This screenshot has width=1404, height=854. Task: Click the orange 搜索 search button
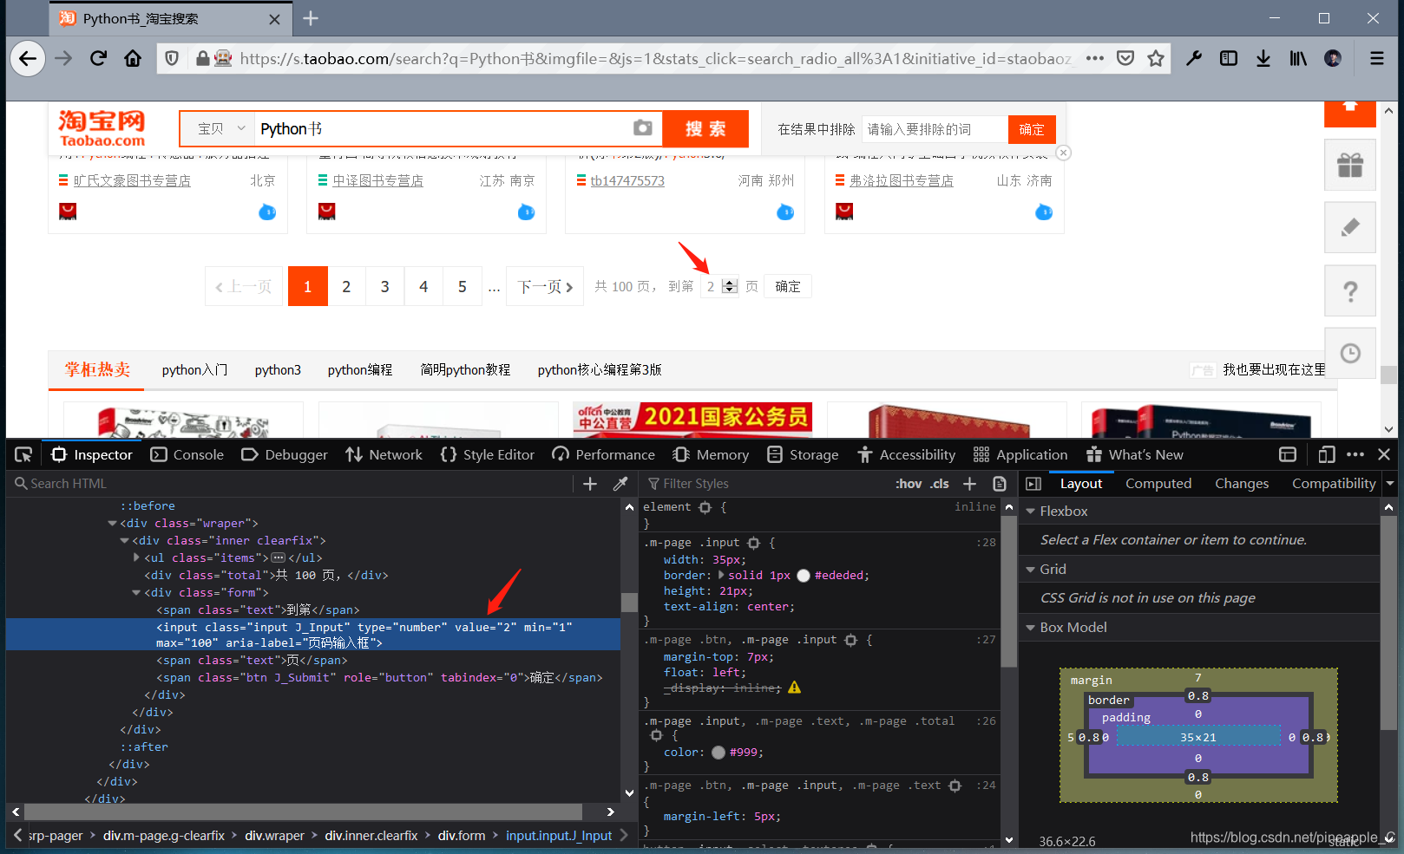pos(705,128)
